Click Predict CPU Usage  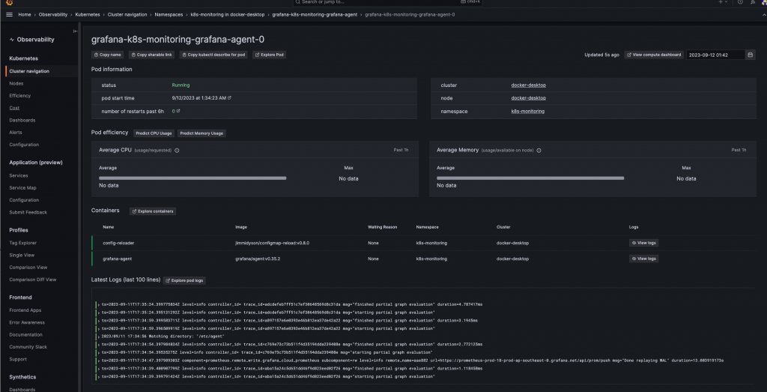click(x=154, y=133)
